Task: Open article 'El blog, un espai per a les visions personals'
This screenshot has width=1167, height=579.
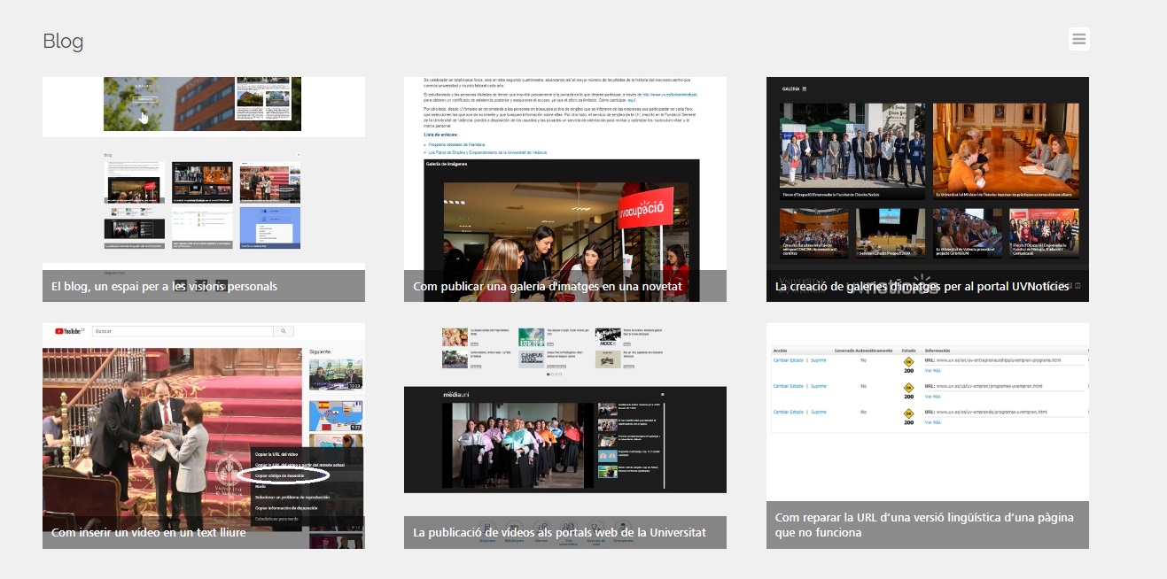Action: 165,286
